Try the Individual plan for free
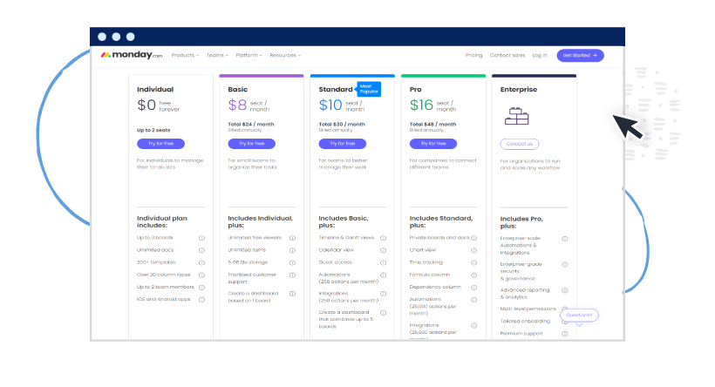The height and width of the screenshot is (387, 715). click(160, 144)
